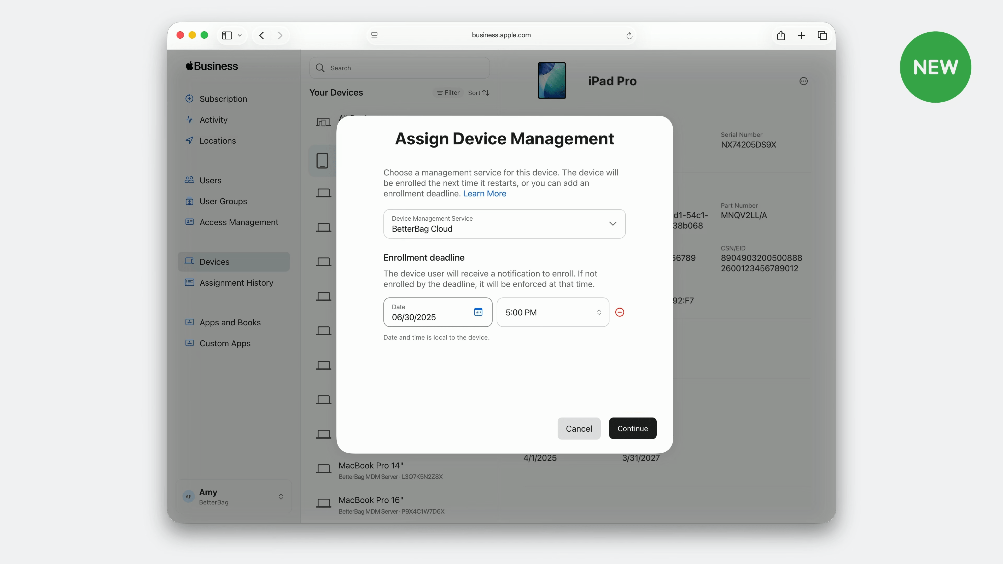Open Subscription in the sidebar
This screenshot has width=1003, height=564.
[234, 99]
